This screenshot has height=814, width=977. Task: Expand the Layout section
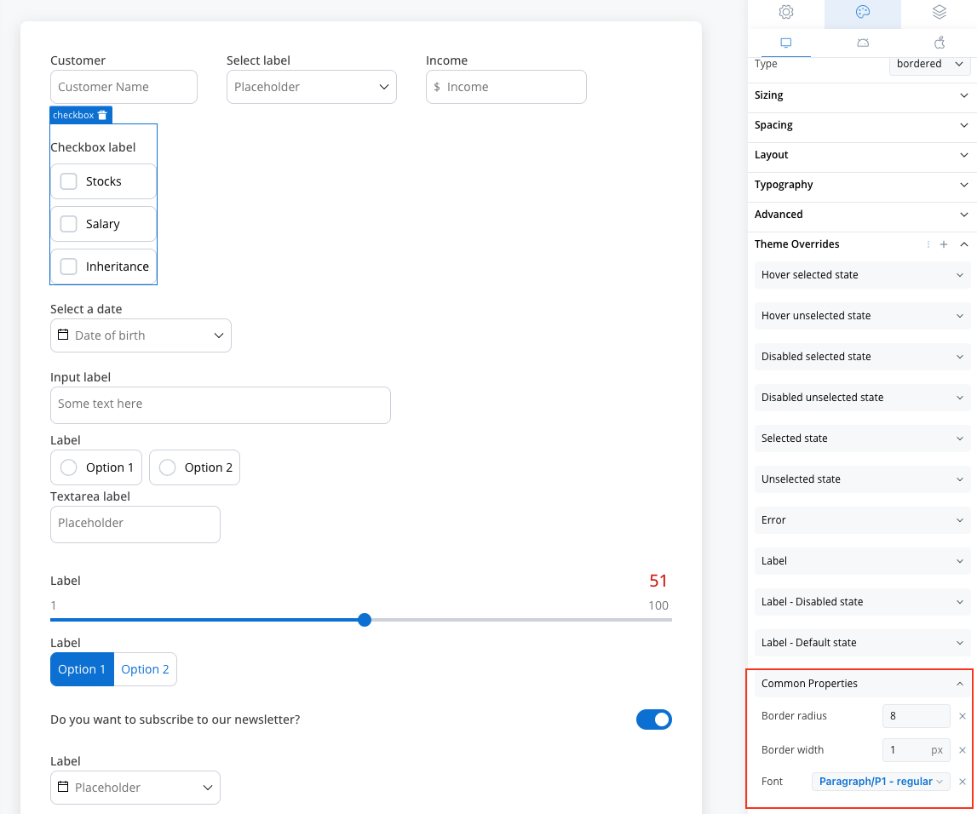[x=862, y=155]
